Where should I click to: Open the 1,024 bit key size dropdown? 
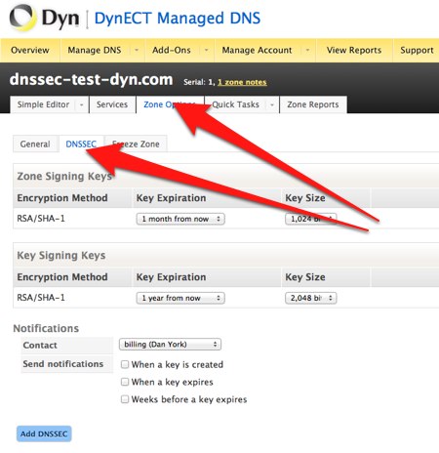(x=310, y=219)
